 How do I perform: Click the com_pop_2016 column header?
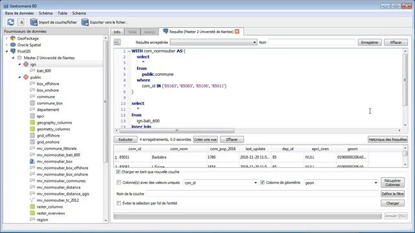[x=222, y=149]
